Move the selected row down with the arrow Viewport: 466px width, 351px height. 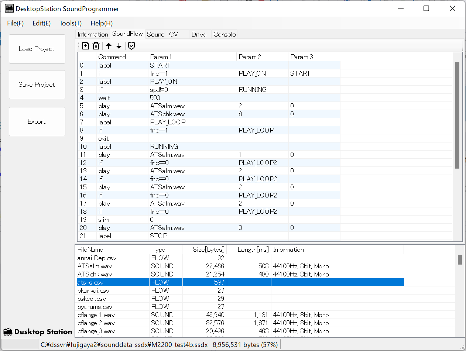(119, 46)
